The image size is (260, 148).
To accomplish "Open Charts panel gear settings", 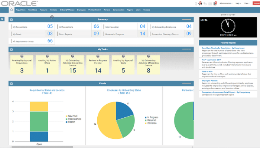I will click(x=12, y=84).
